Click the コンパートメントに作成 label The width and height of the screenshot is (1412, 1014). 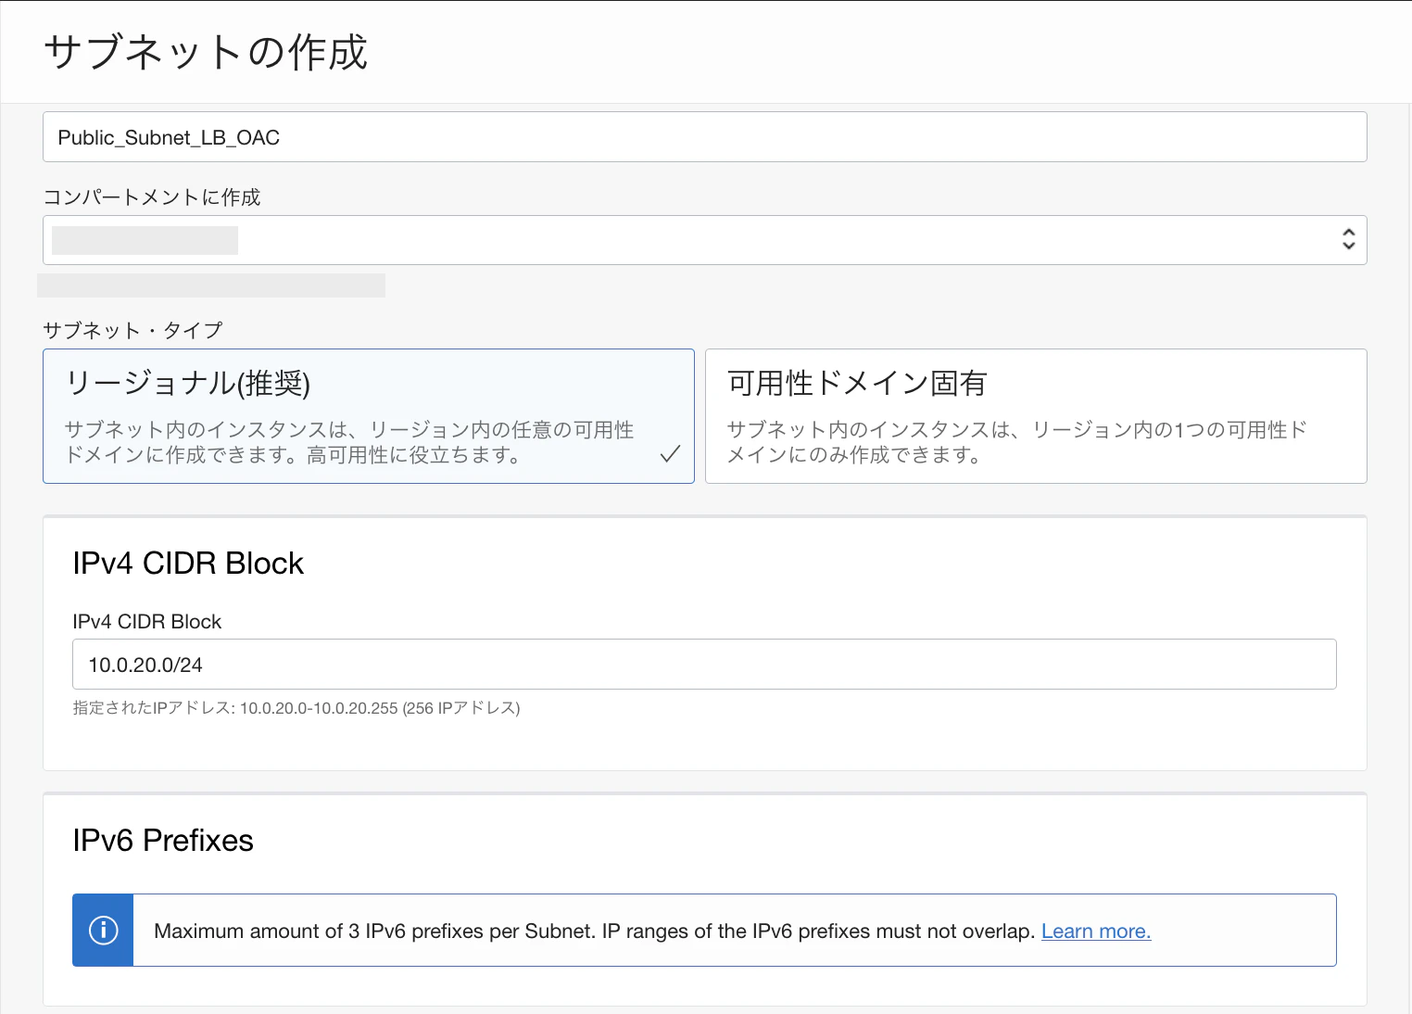click(152, 197)
